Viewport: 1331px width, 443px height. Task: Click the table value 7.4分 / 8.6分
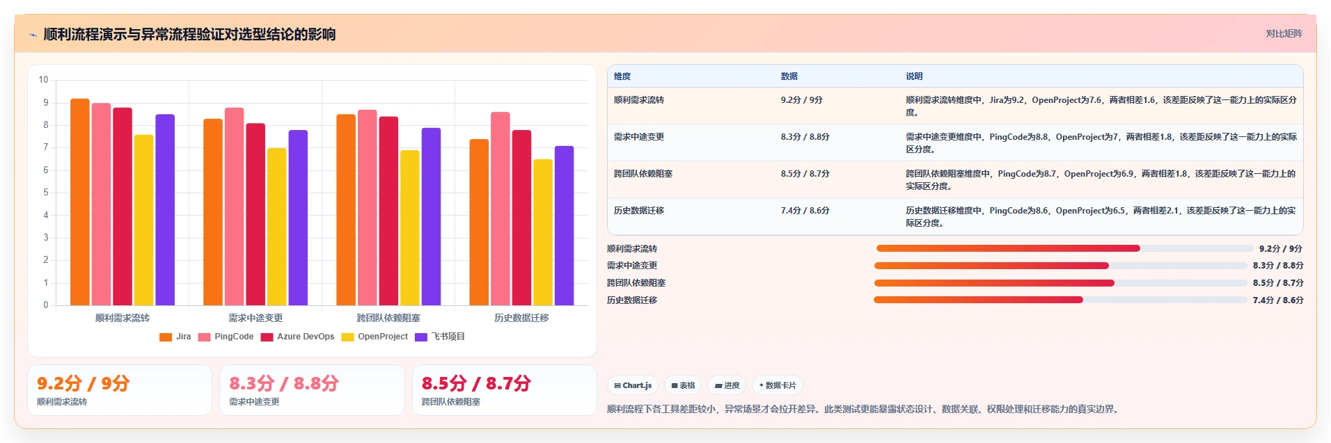805,211
